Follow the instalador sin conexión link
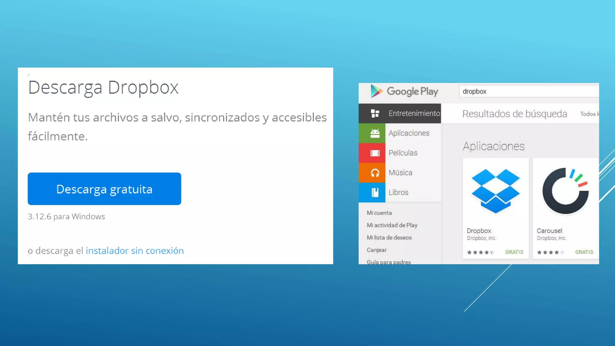The width and height of the screenshot is (615, 346). 135,250
